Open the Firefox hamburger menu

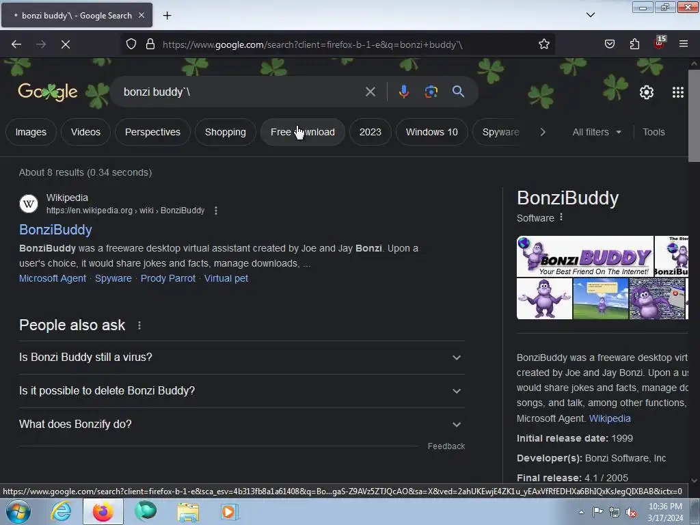[x=684, y=44]
